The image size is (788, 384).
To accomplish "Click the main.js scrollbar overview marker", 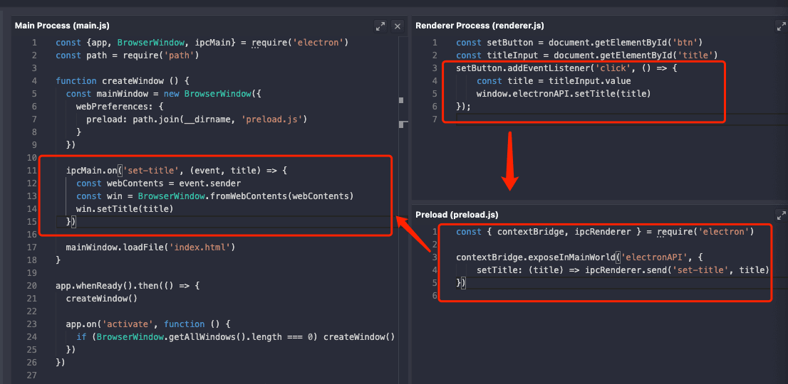I will pyautogui.click(x=402, y=100).
